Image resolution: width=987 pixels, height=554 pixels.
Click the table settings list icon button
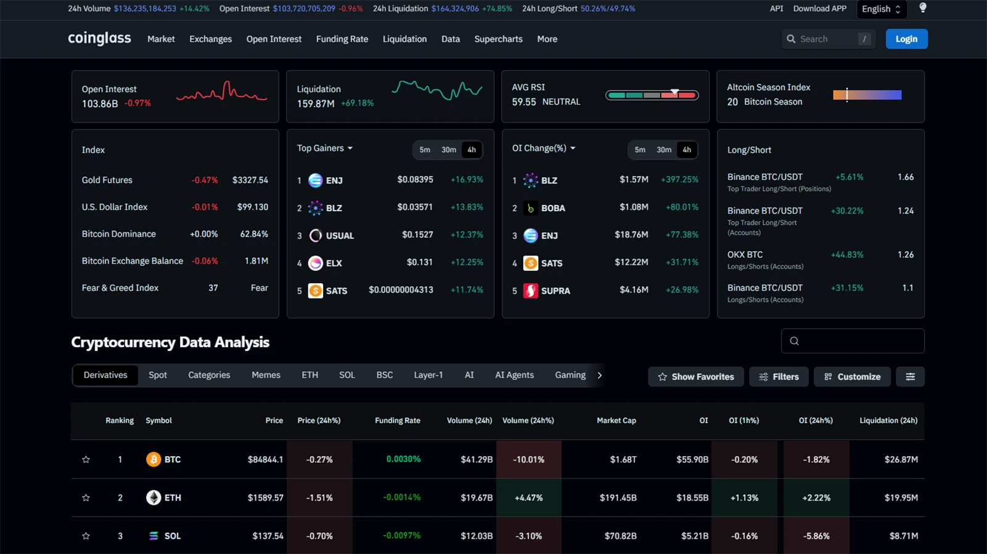tap(910, 377)
